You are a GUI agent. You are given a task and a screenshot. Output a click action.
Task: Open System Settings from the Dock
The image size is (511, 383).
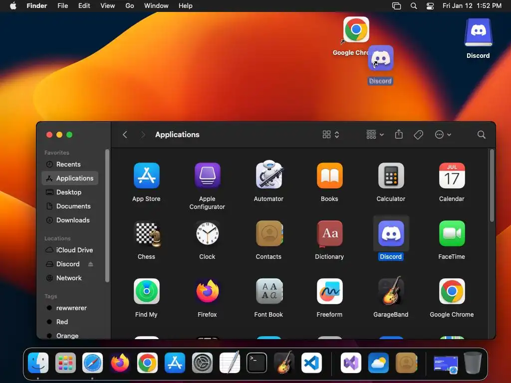[x=202, y=363]
